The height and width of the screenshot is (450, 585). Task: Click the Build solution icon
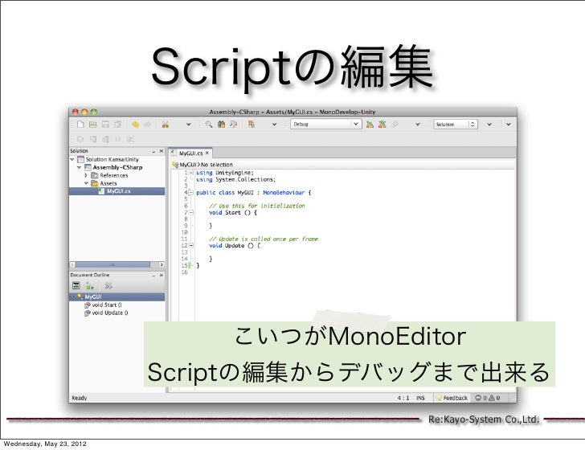(370, 125)
